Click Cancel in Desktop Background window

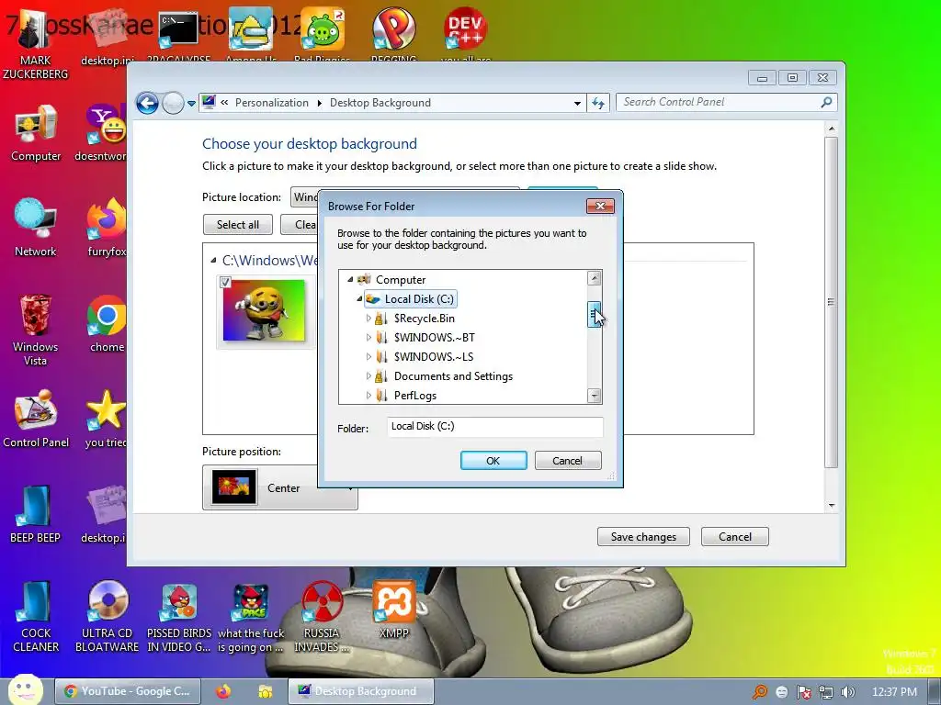click(x=734, y=536)
